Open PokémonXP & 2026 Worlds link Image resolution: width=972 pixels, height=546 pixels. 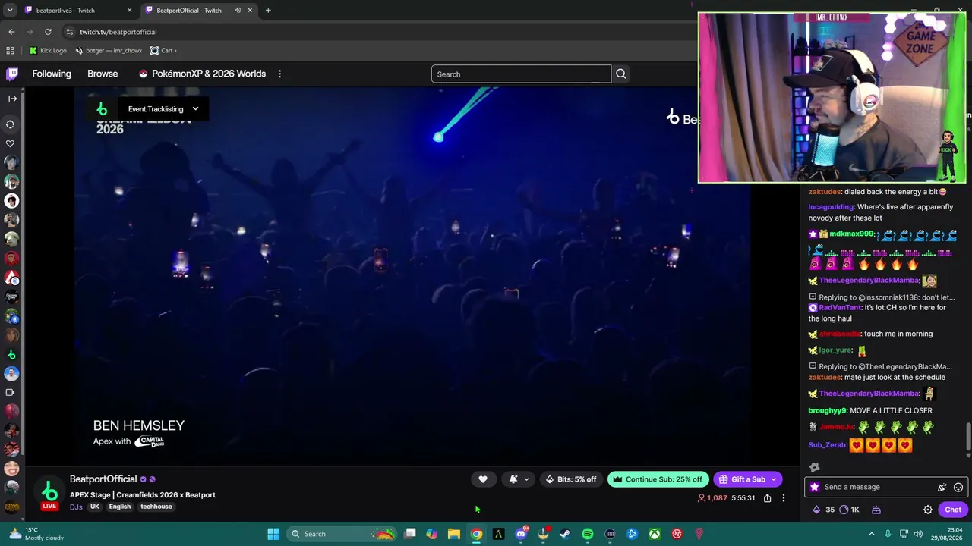pos(202,74)
